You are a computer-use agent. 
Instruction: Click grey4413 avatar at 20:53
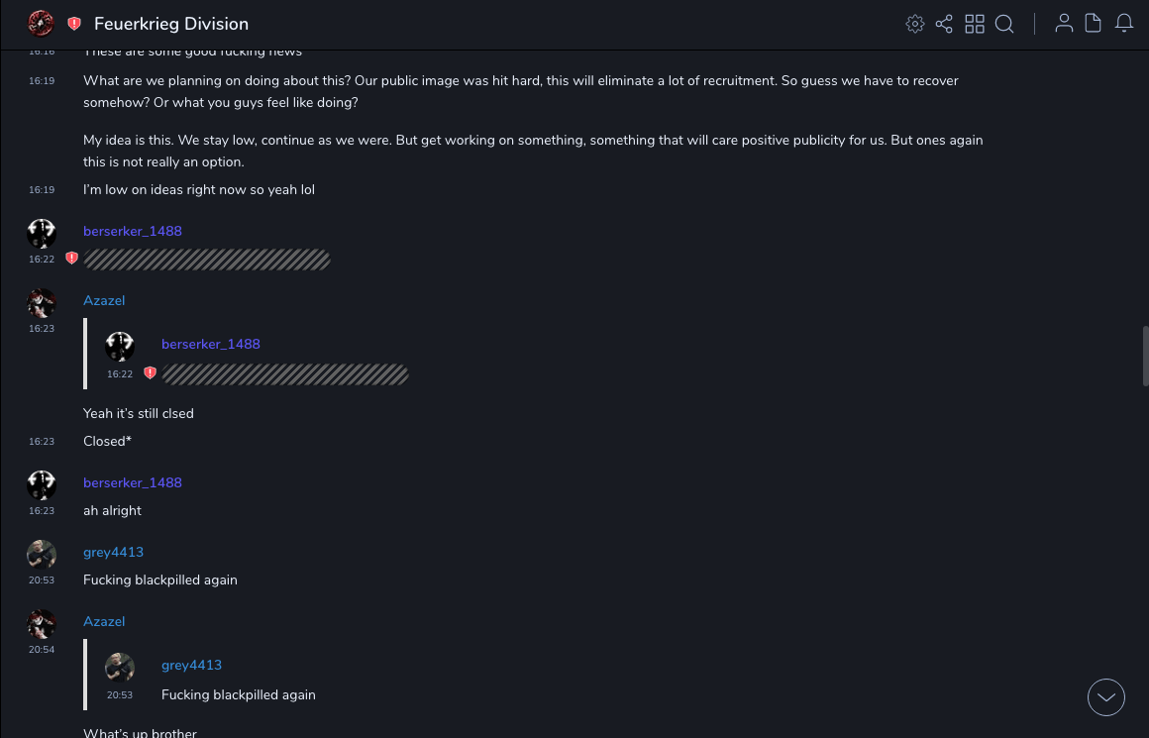[42, 554]
